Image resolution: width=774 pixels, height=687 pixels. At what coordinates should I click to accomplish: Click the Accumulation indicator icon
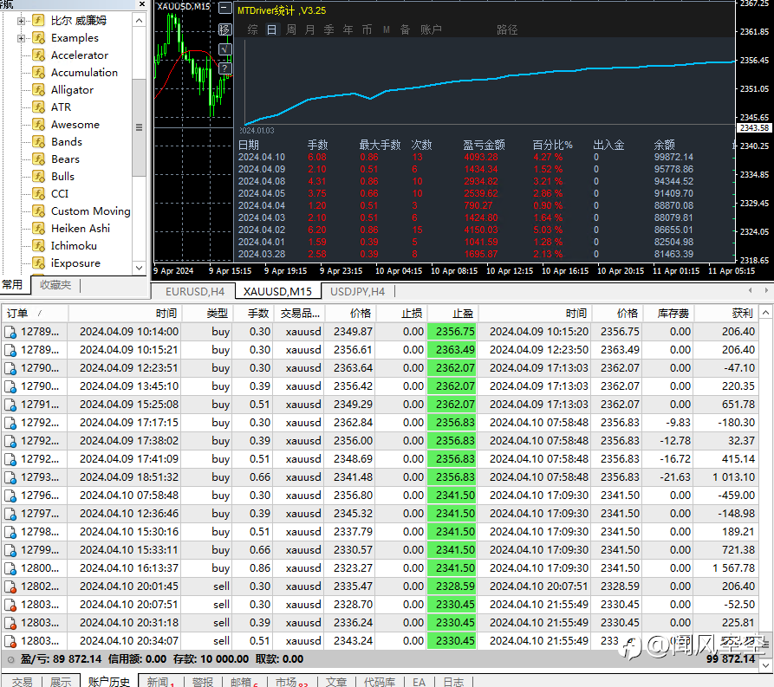(38, 73)
